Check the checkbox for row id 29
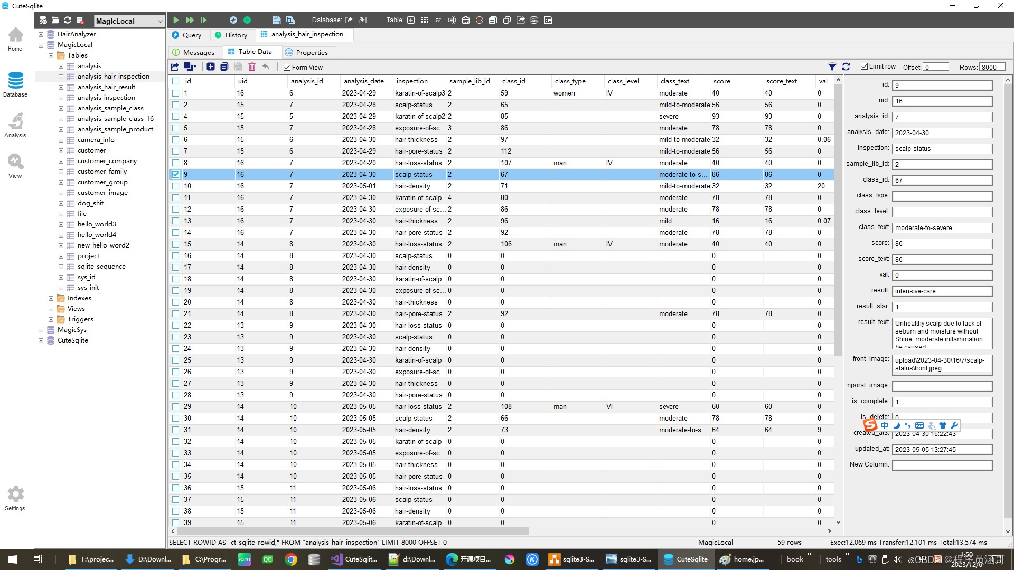The width and height of the screenshot is (1014, 570). [x=175, y=406]
